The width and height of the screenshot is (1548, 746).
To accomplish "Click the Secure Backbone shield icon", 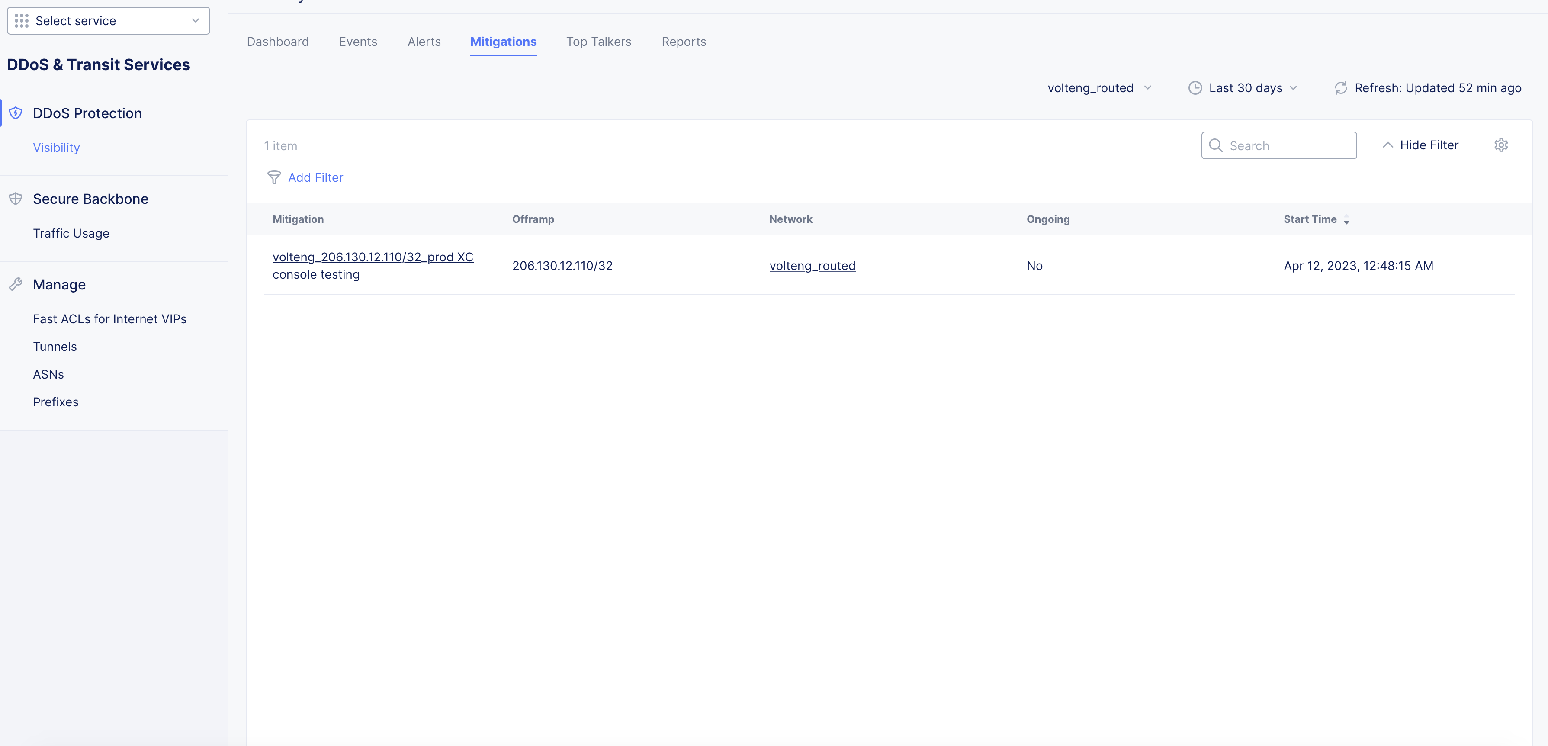I will pos(16,199).
